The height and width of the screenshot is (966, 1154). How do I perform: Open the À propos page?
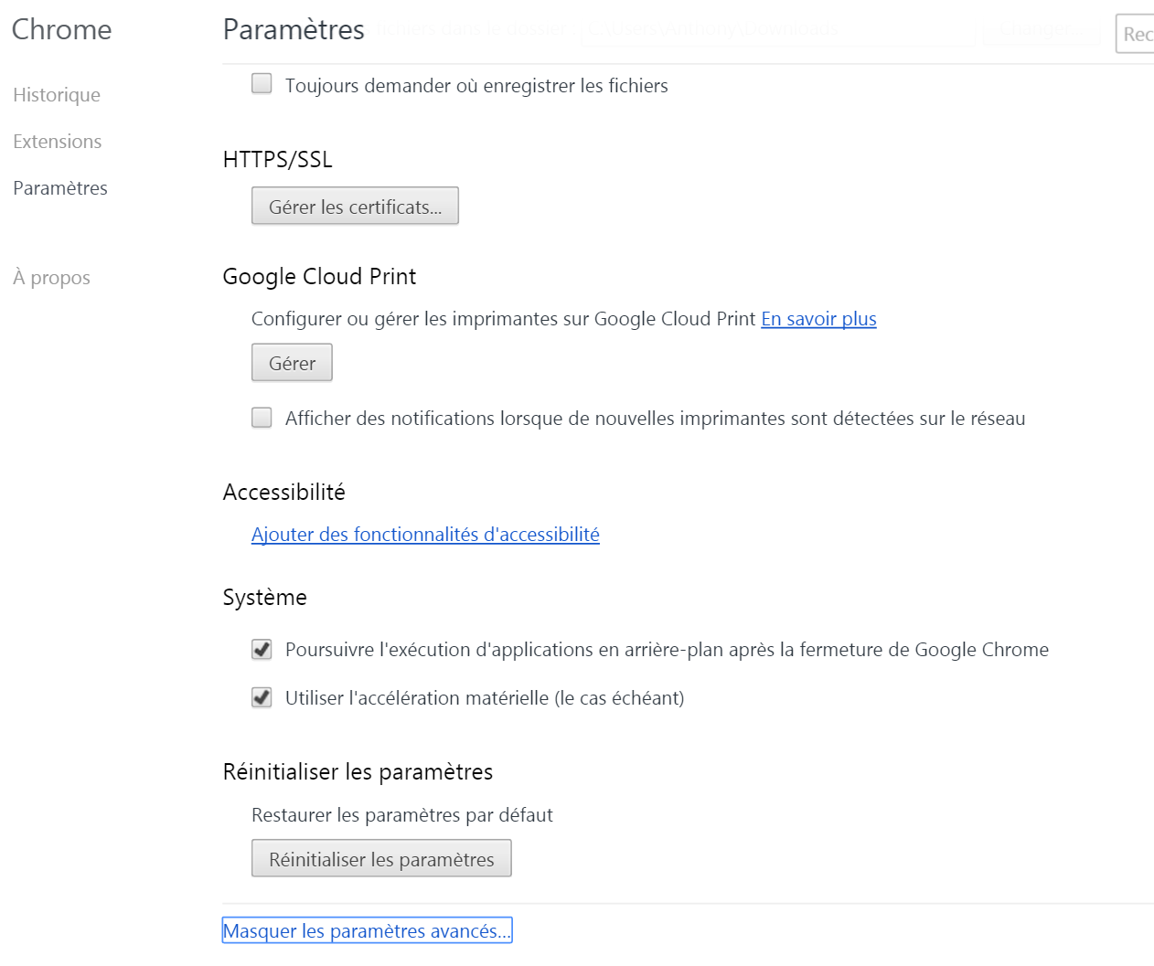[52, 278]
